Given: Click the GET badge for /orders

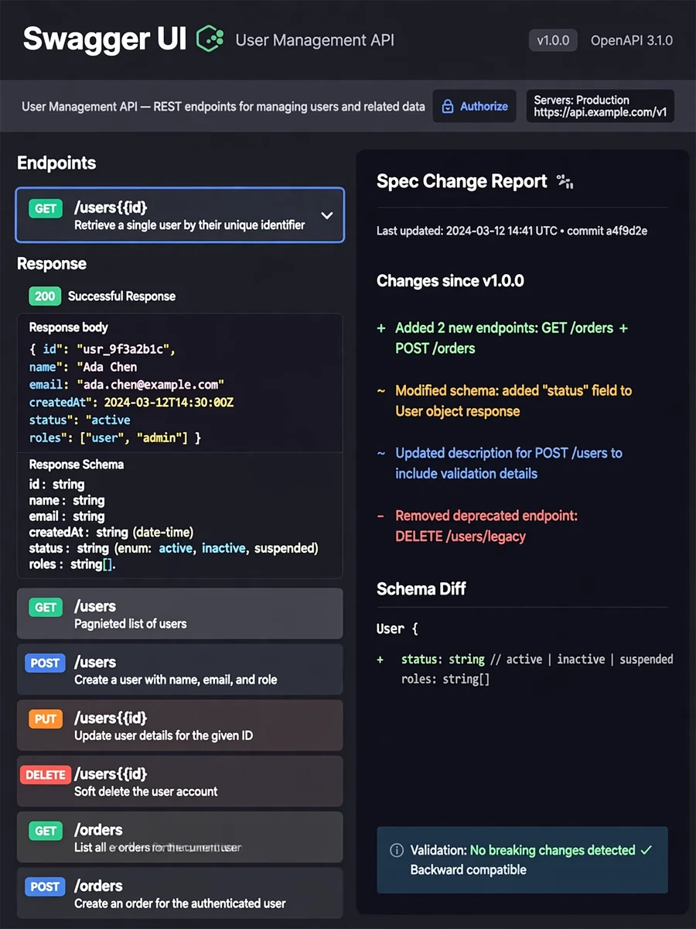Looking at the screenshot, I should pos(46,831).
